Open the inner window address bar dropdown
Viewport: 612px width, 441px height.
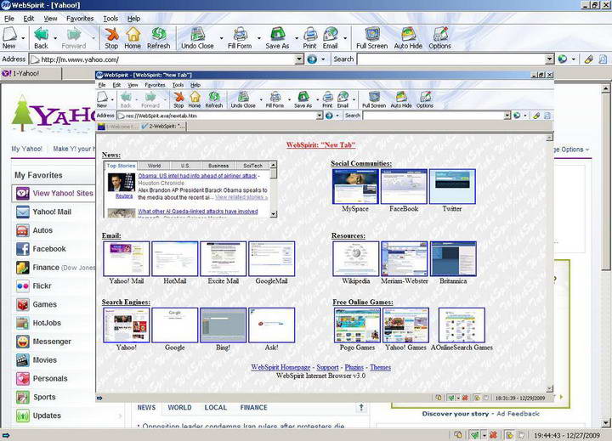tap(320, 116)
